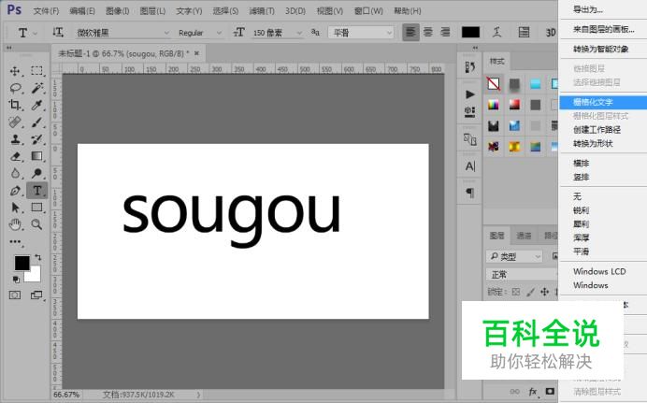The image size is (647, 403).
Task: Click the Create Warped Text icon
Action: click(497, 32)
